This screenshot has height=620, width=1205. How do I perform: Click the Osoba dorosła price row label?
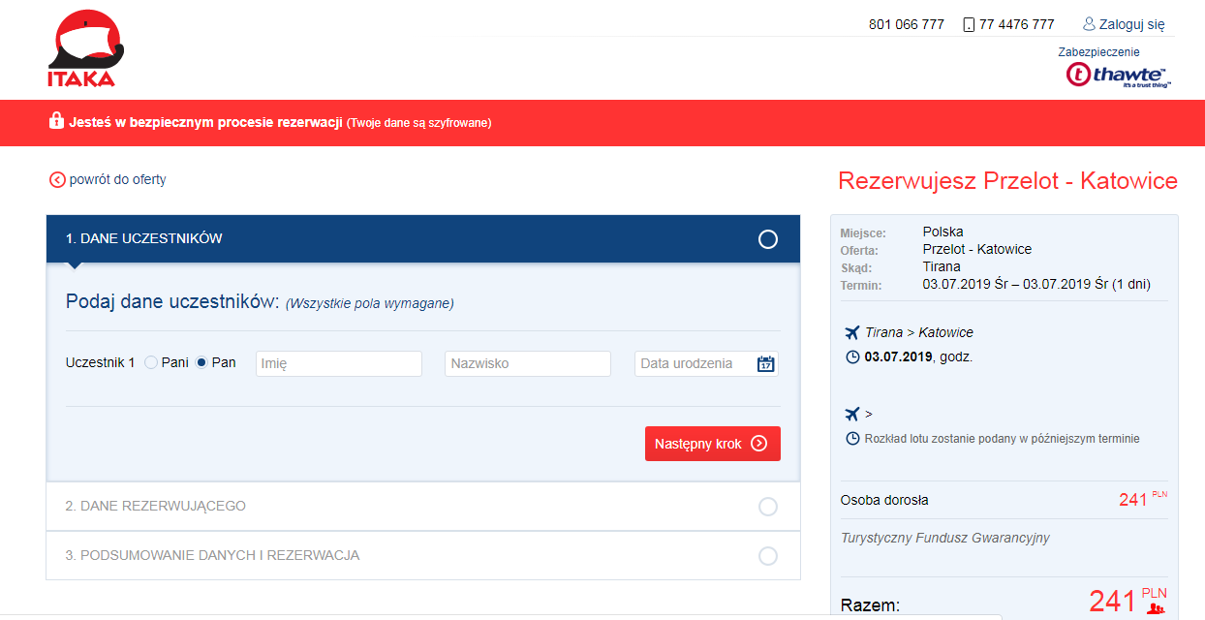[884, 500]
